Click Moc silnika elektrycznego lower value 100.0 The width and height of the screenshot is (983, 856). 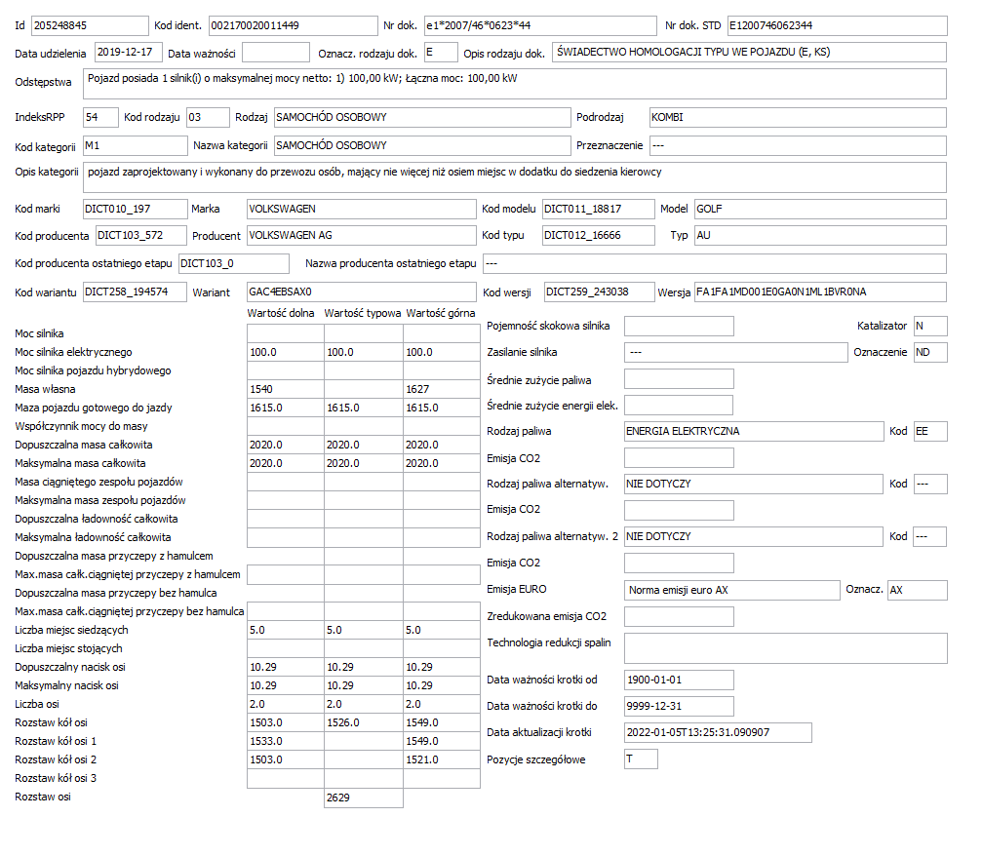pyautogui.click(x=285, y=352)
